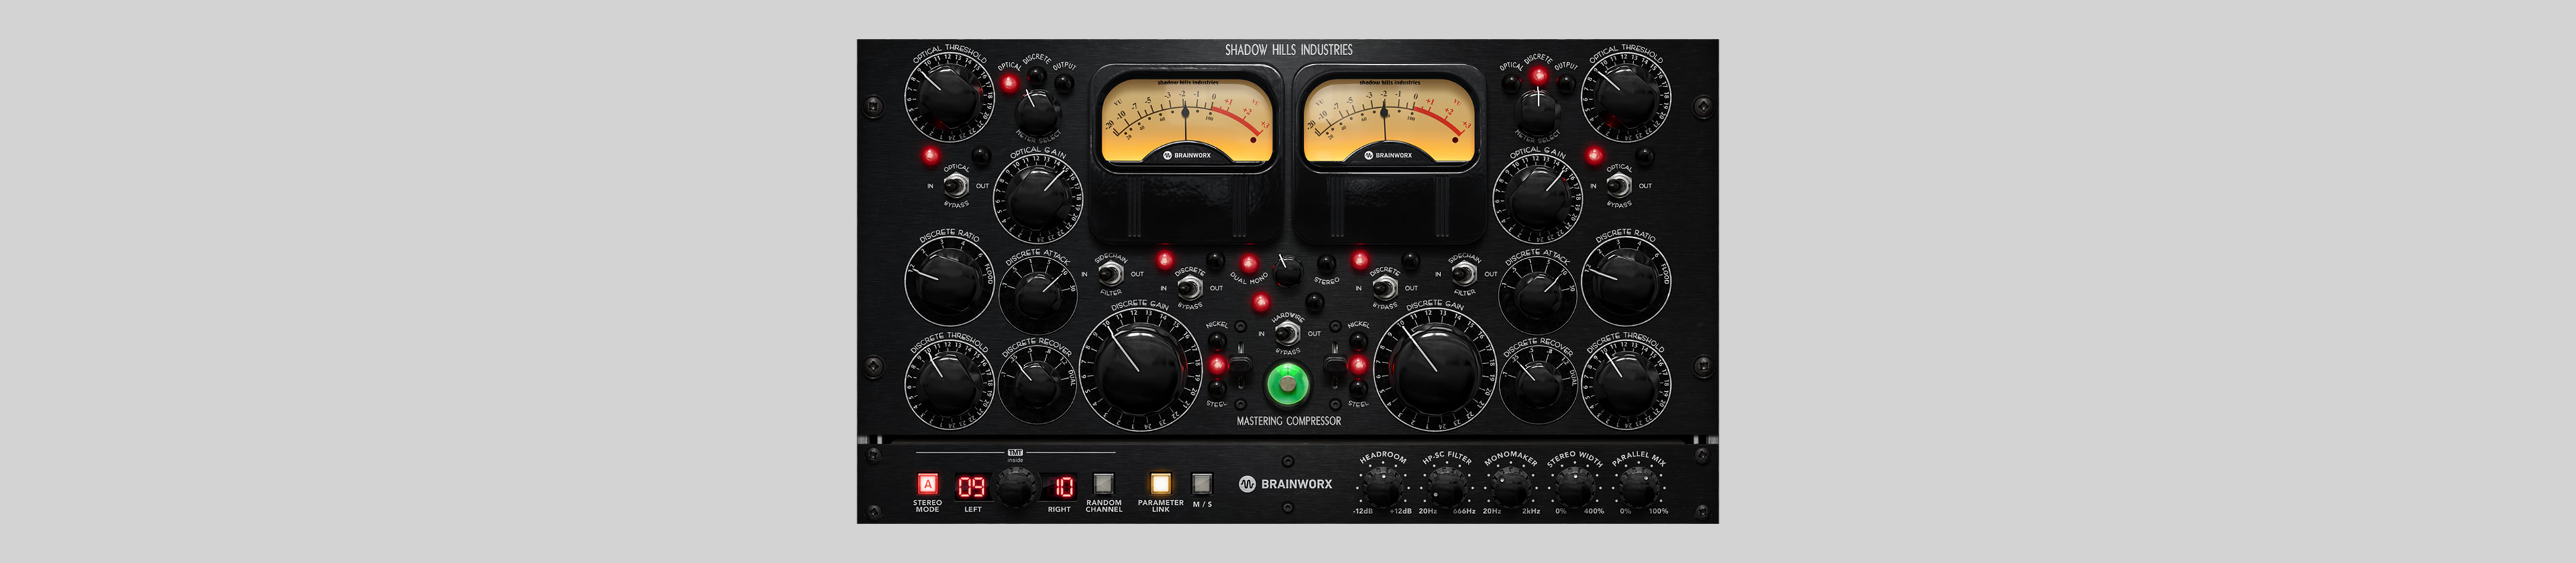Flip the left Optical Bypass switch
Viewport: 2576px width, 563px height.
pos(956,185)
